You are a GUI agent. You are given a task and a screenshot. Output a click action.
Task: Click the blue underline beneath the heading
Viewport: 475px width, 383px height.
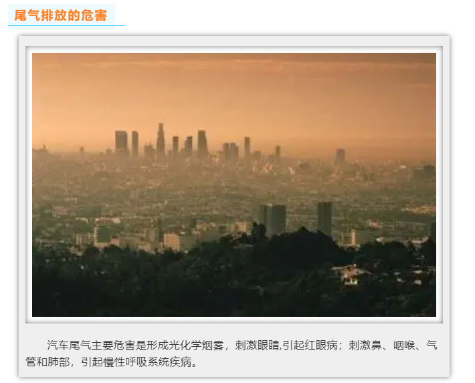tap(66, 26)
